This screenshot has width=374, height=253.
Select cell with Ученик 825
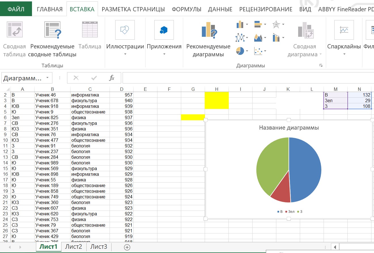pos(52,117)
